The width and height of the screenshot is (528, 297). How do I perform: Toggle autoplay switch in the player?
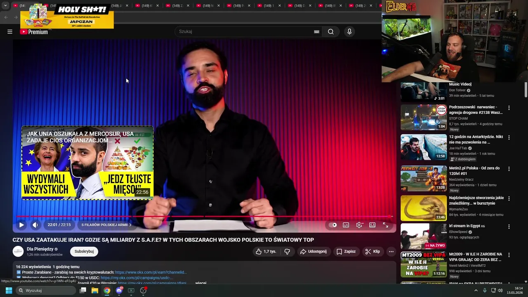point(333,225)
